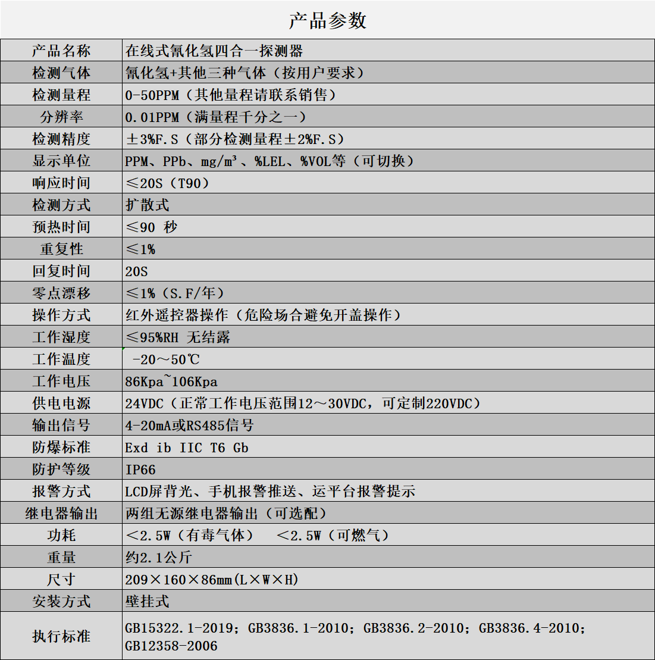This screenshot has width=655, height=660.
Task: Select the 分辨率 label cell
Action: (x=61, y=117)
